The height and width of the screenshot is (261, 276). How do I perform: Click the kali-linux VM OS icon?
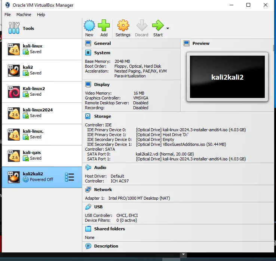14,49
